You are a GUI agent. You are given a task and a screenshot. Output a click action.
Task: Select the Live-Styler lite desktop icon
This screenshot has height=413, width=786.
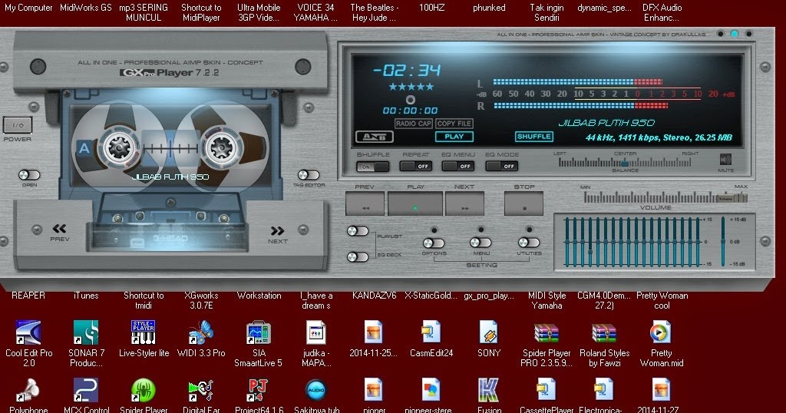144,332
